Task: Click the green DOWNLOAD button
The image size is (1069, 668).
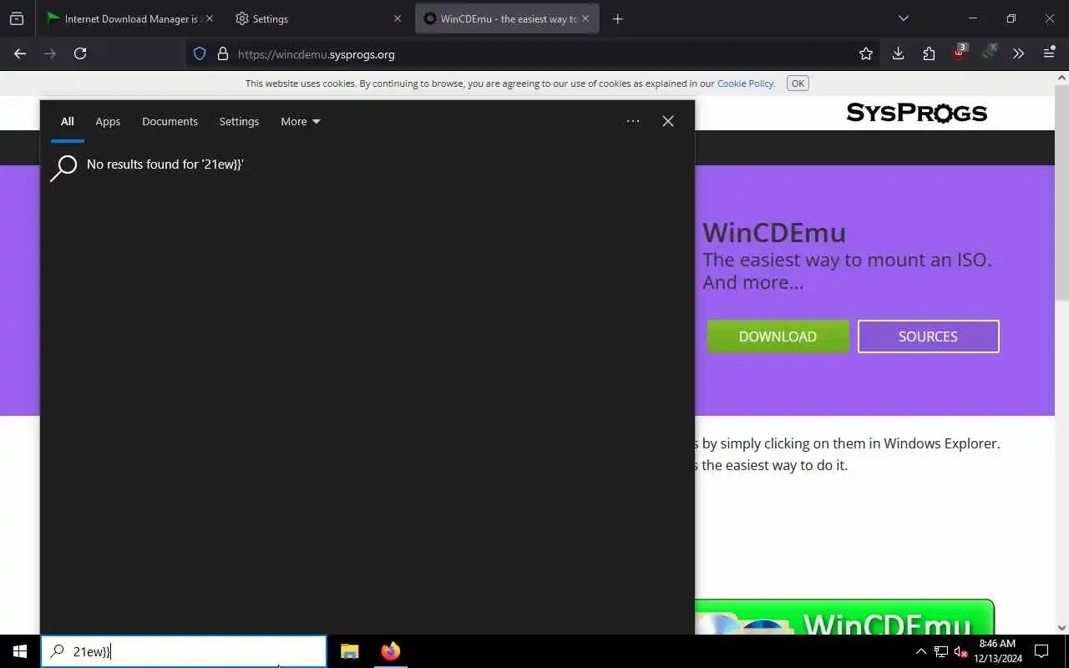Action: [778, 337]
